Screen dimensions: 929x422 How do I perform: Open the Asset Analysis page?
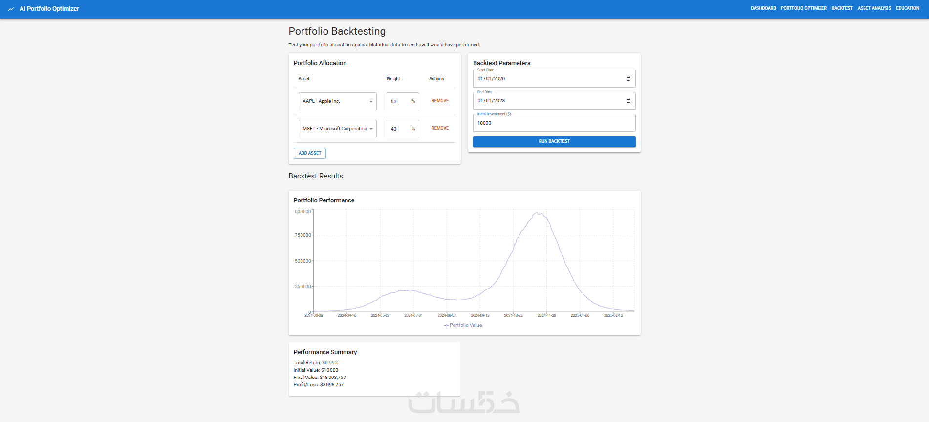874,8
